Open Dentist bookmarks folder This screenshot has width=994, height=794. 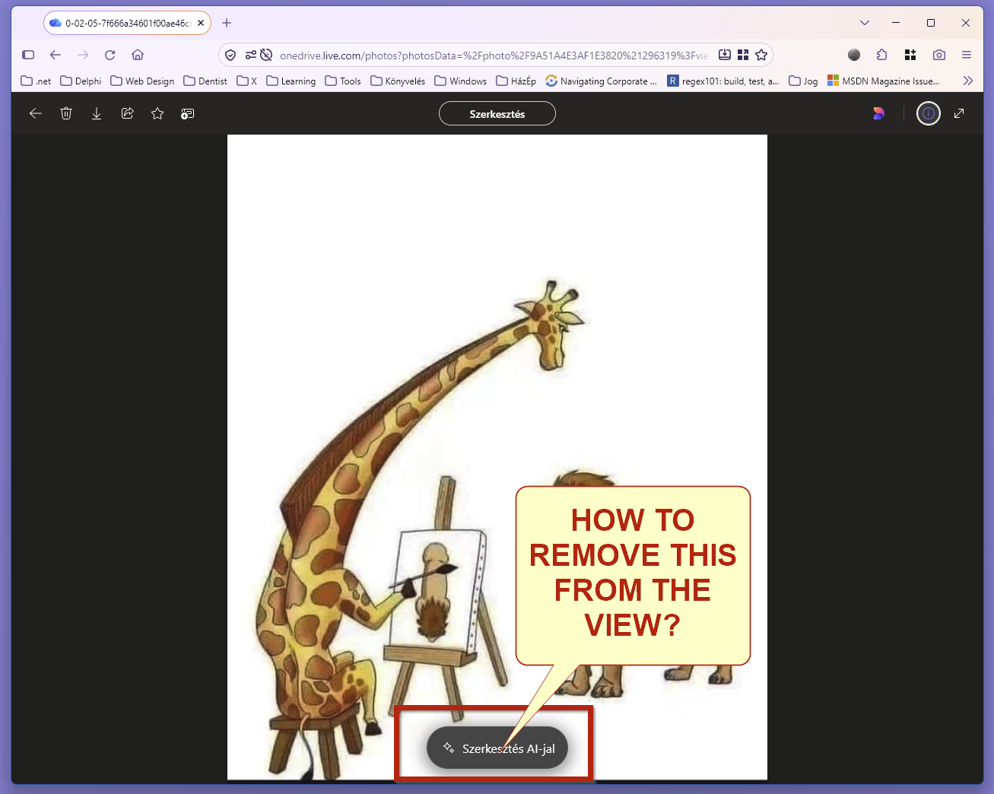pyautogui.click(x=205, y=81)
